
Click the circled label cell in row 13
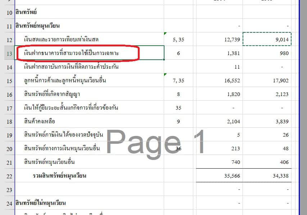pos(89,53)
